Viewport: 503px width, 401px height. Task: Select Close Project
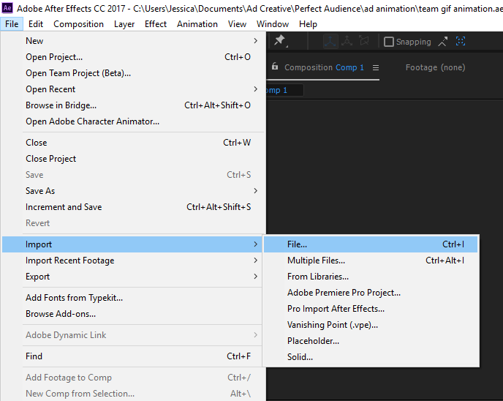coord(133,158)
